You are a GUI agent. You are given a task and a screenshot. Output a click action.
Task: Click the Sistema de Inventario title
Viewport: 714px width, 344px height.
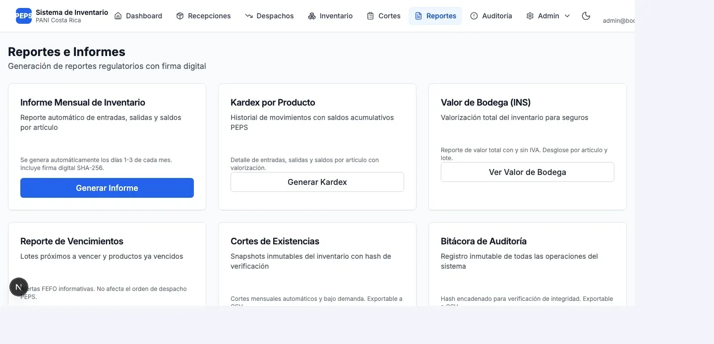coord(72,12)
